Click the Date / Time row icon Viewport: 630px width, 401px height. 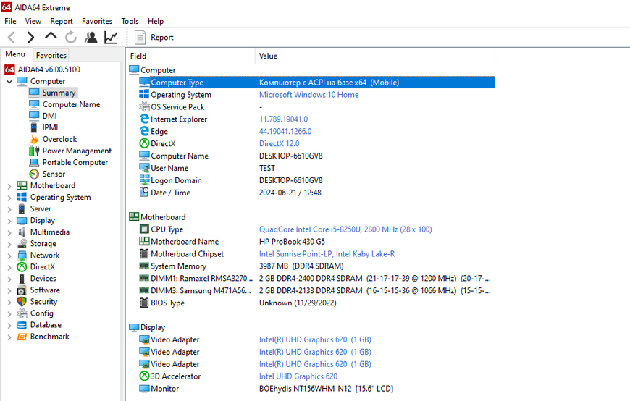144,193
